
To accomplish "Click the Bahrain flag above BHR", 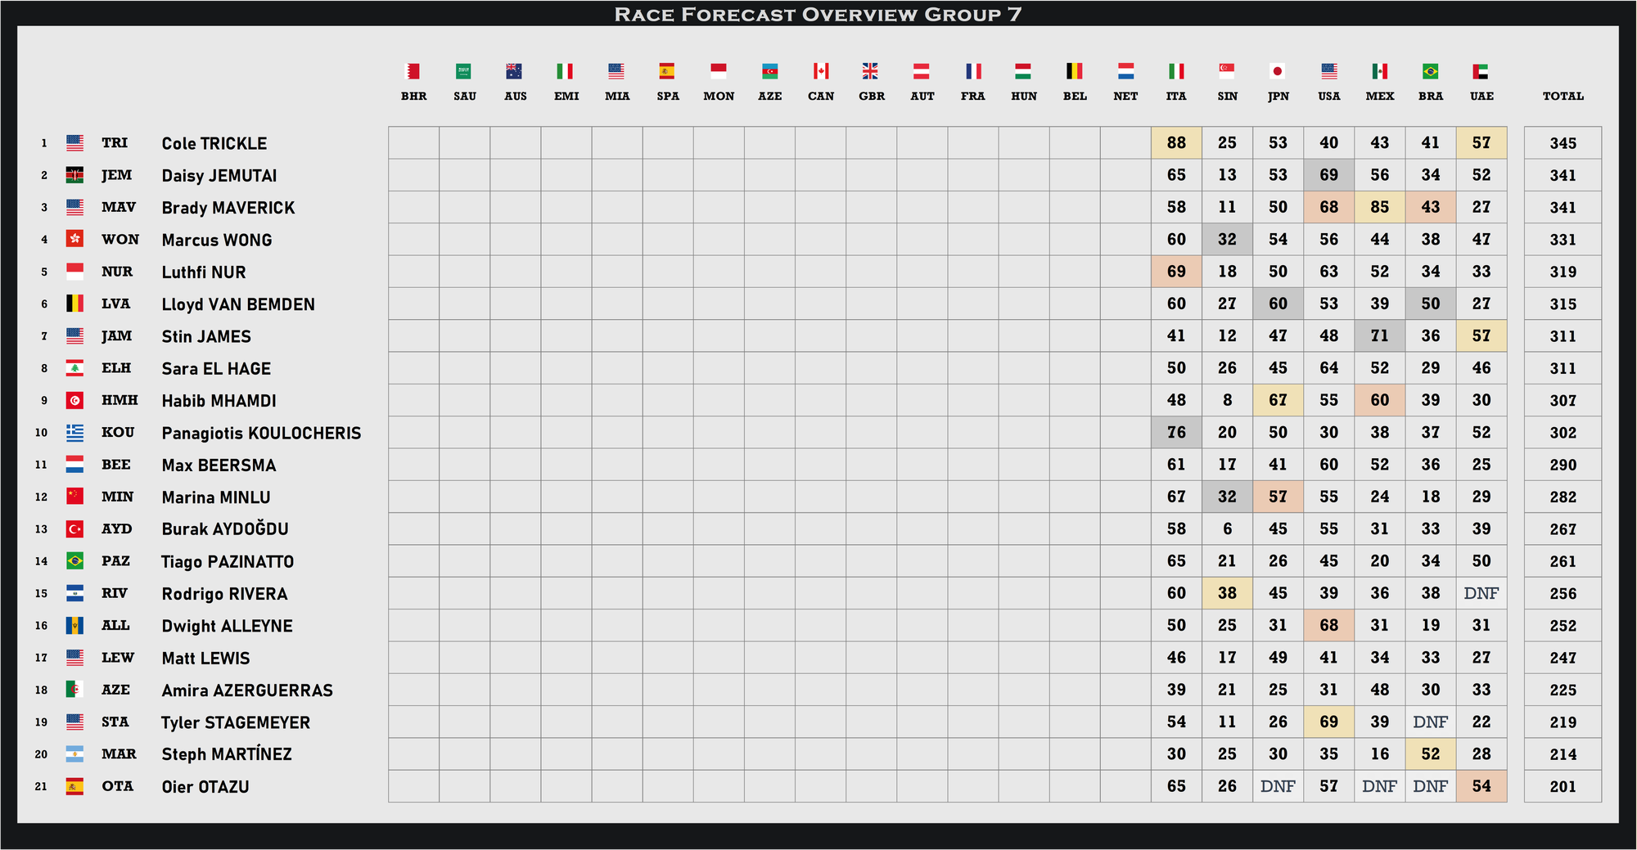I will click(413, 72).
